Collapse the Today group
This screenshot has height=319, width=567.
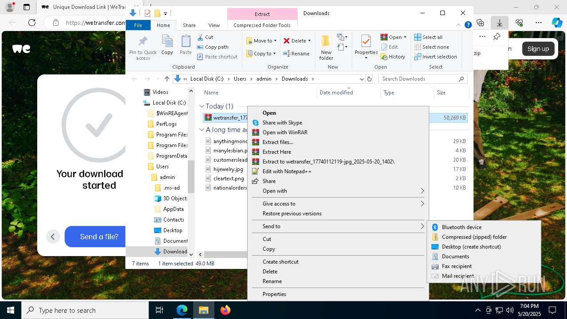202,106
